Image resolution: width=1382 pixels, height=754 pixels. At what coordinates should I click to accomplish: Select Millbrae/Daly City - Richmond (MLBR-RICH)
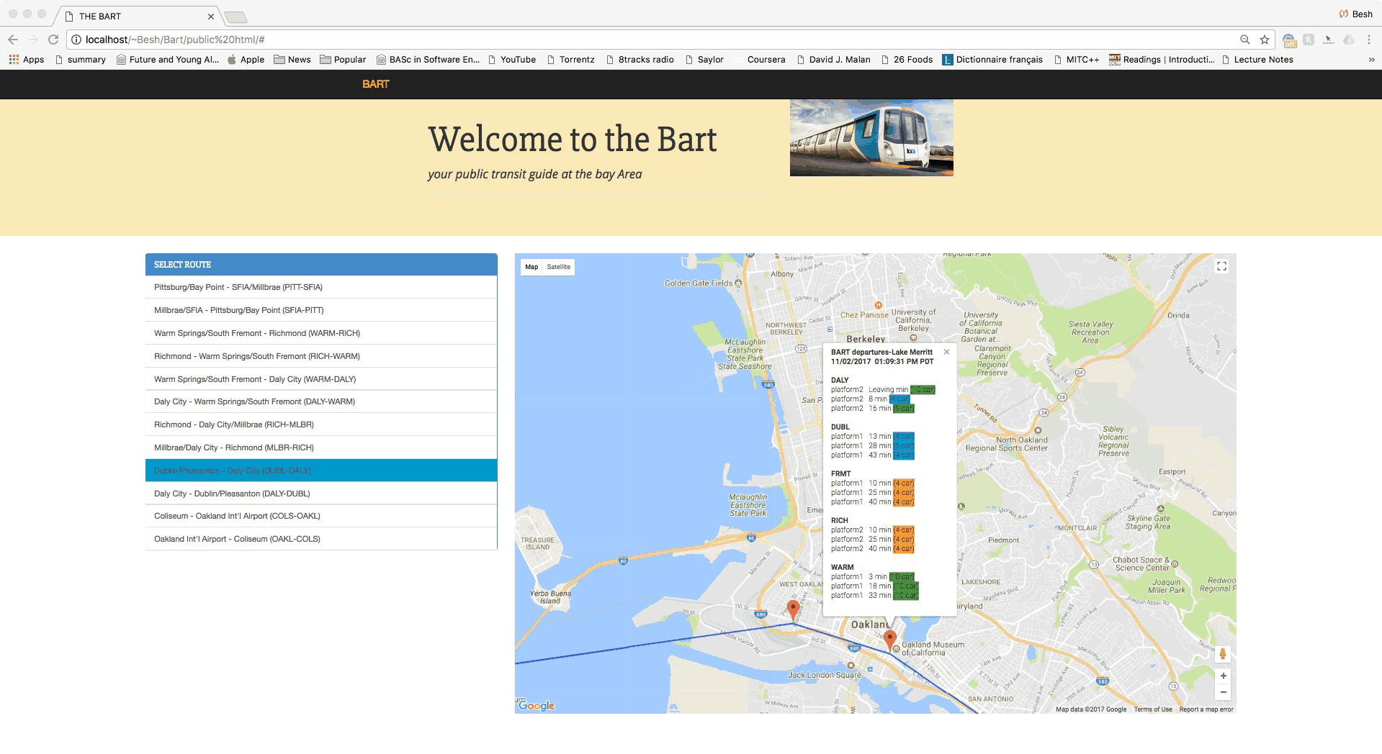tap(321, 448)
